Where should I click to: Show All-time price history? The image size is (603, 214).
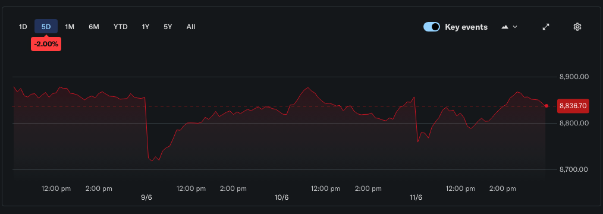click(191, 27)
